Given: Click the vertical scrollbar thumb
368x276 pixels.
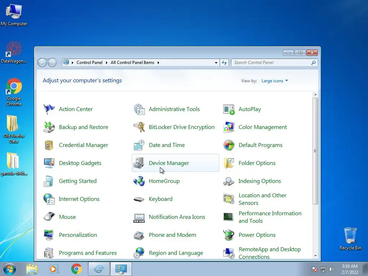Looking at the screenshot, I should pyautogui.click(x=316, y=151).
